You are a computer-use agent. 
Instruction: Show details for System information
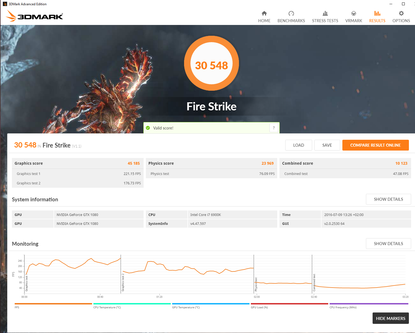pyautogui.click(x=388, y=199)
